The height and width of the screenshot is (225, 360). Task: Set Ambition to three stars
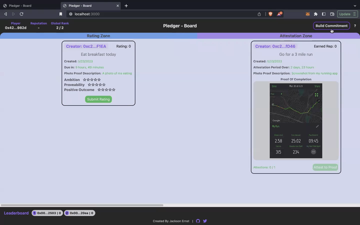point(92,80)
